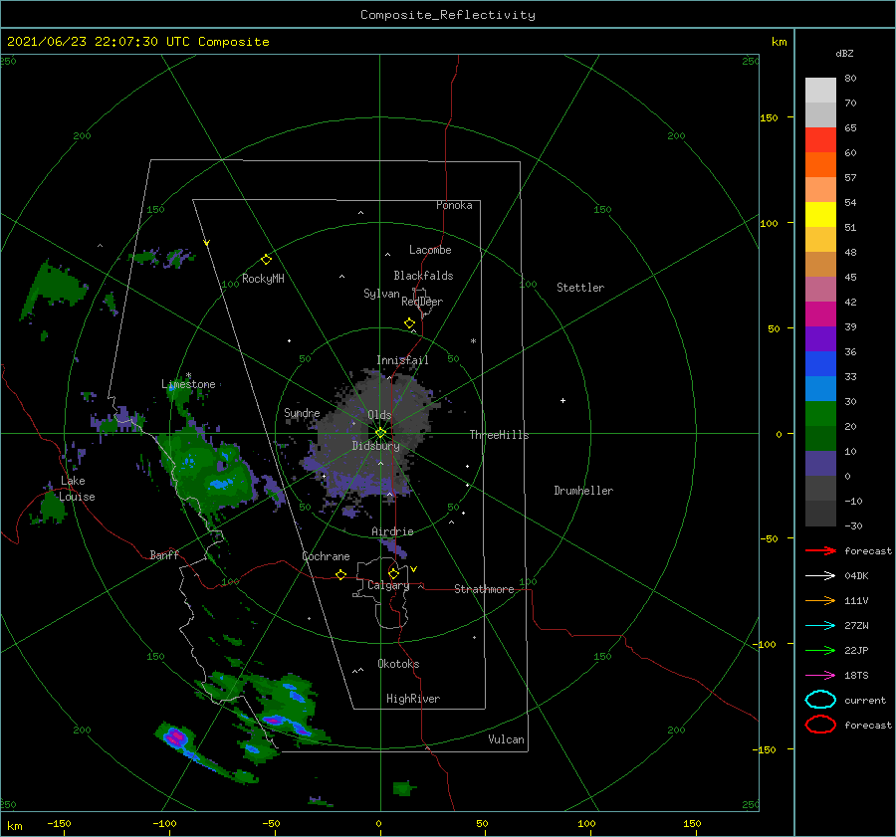896x837 pixels.
Task: Click the Ponoka city label
Action: coord(454,205)
